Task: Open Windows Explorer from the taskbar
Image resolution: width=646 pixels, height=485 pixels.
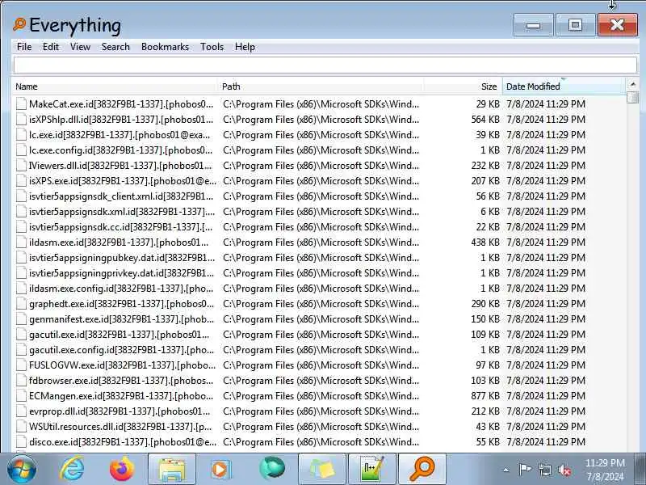Action: coord(172,470)
